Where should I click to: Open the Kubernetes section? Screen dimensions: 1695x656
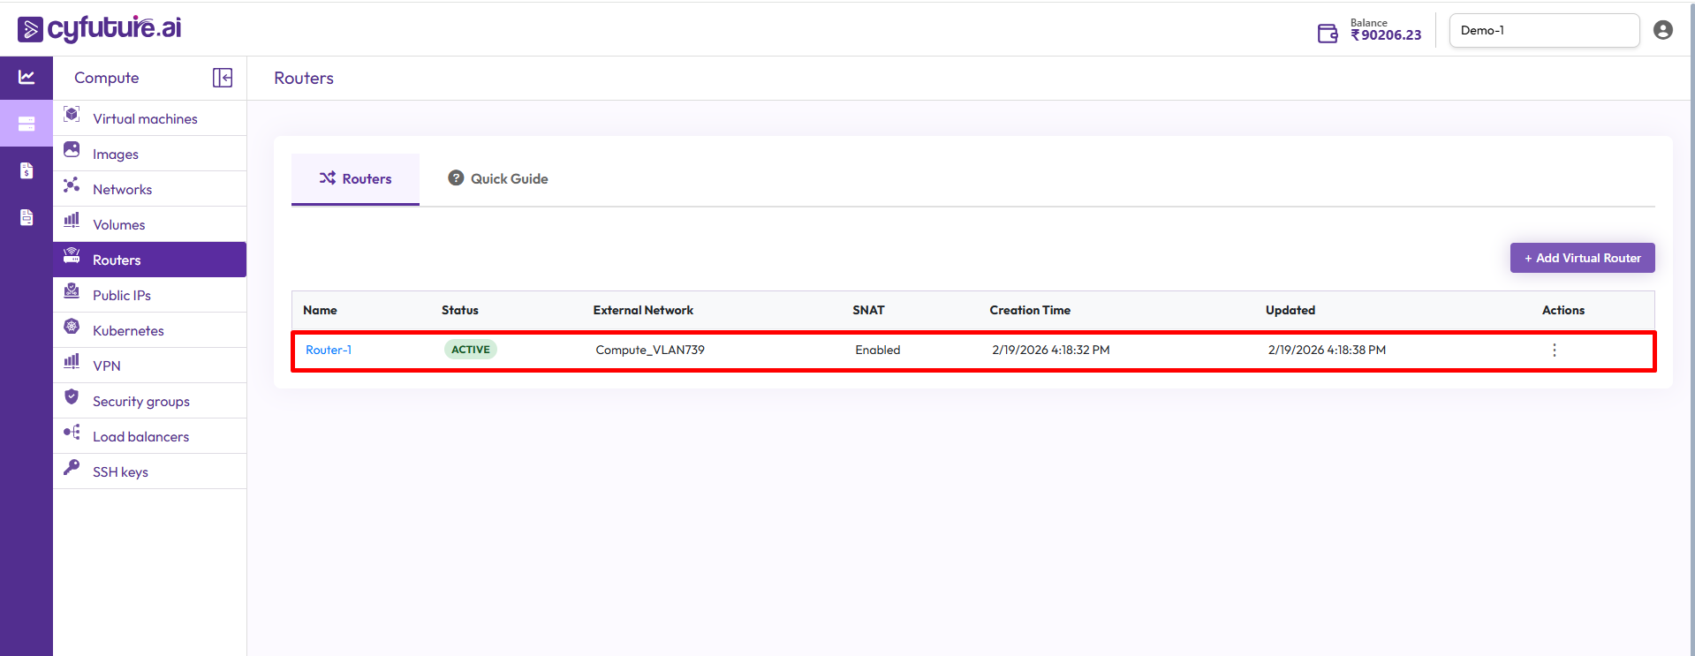click(128, 330)
